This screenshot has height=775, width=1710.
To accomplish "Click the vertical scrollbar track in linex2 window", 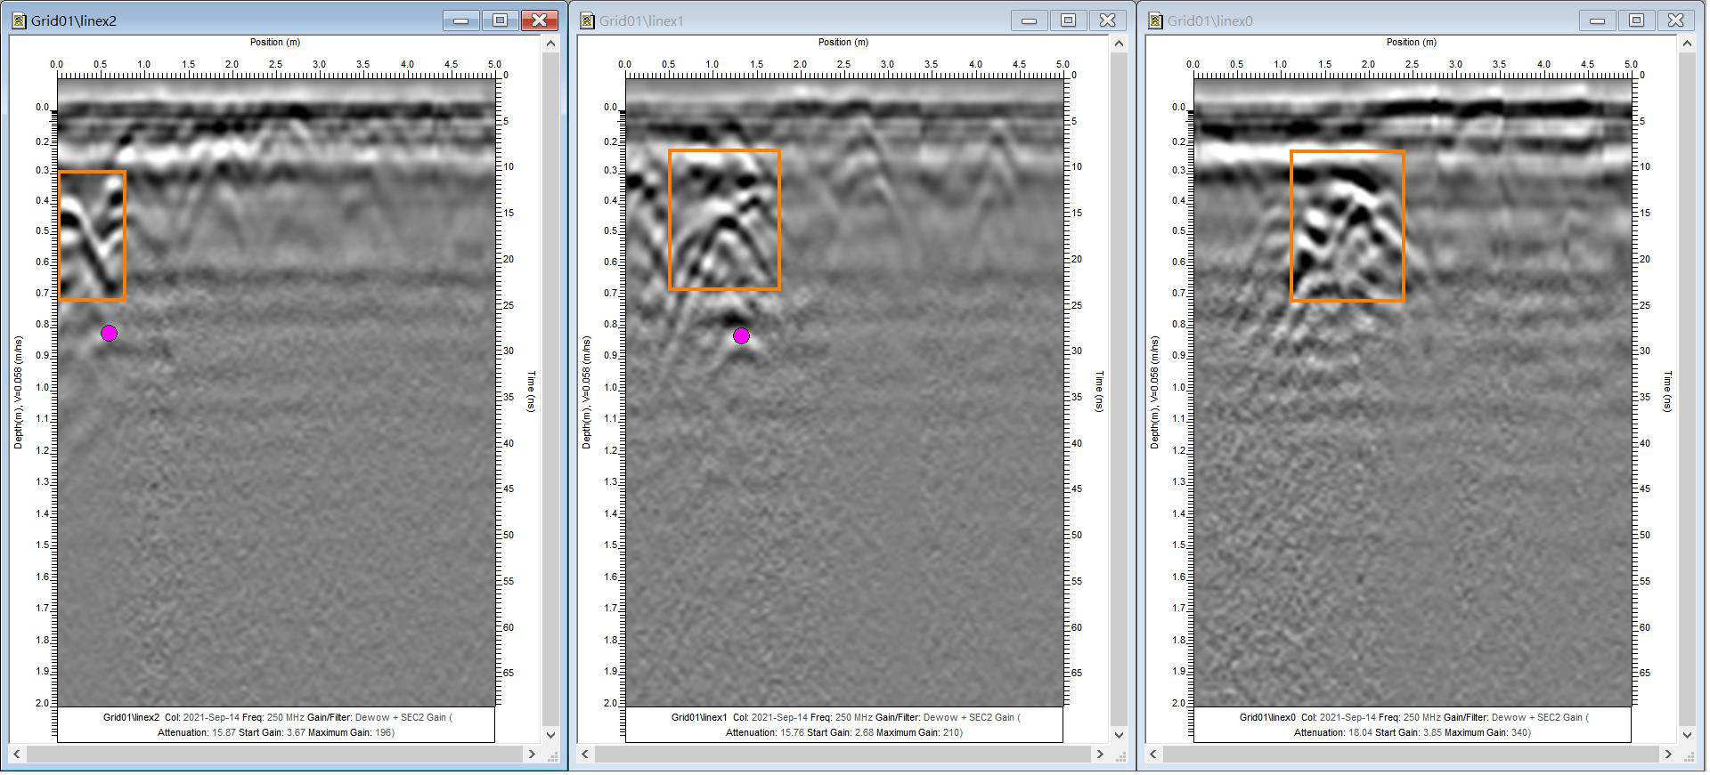I will coord(550,389).
